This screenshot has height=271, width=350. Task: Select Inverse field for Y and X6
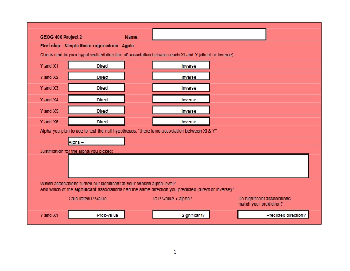point(181,121)
